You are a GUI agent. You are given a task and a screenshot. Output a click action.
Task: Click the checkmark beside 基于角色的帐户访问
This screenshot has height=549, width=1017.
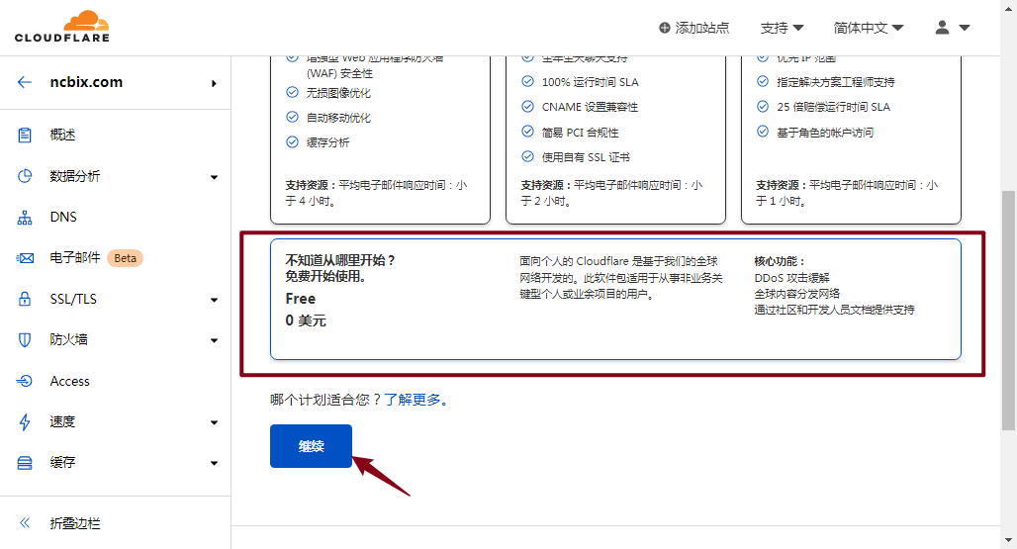click(x=763, y=132)
